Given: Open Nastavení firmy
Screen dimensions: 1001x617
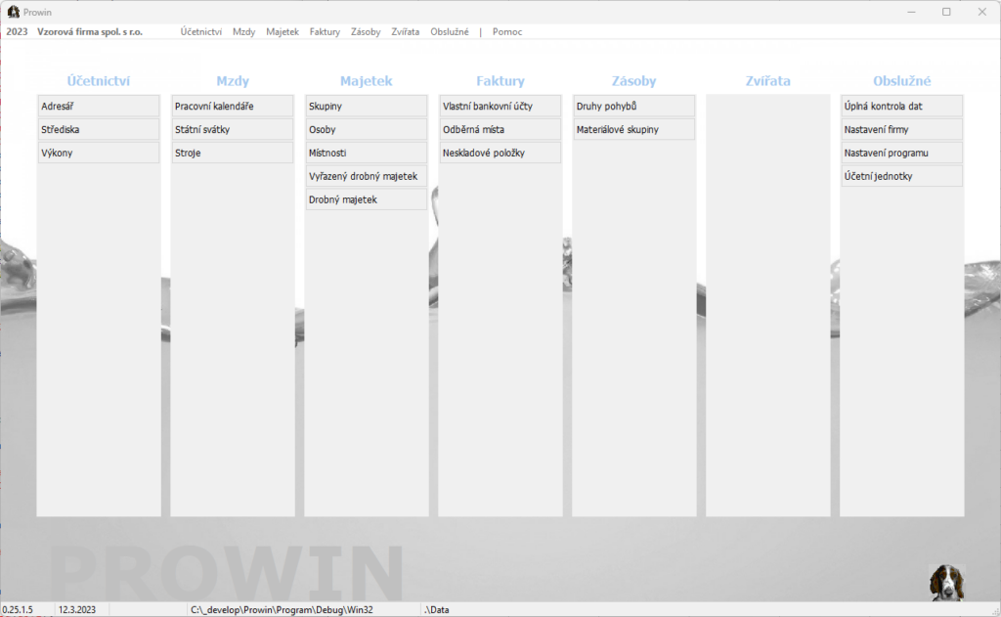Looking at the screenshot, I should point(902,130).
